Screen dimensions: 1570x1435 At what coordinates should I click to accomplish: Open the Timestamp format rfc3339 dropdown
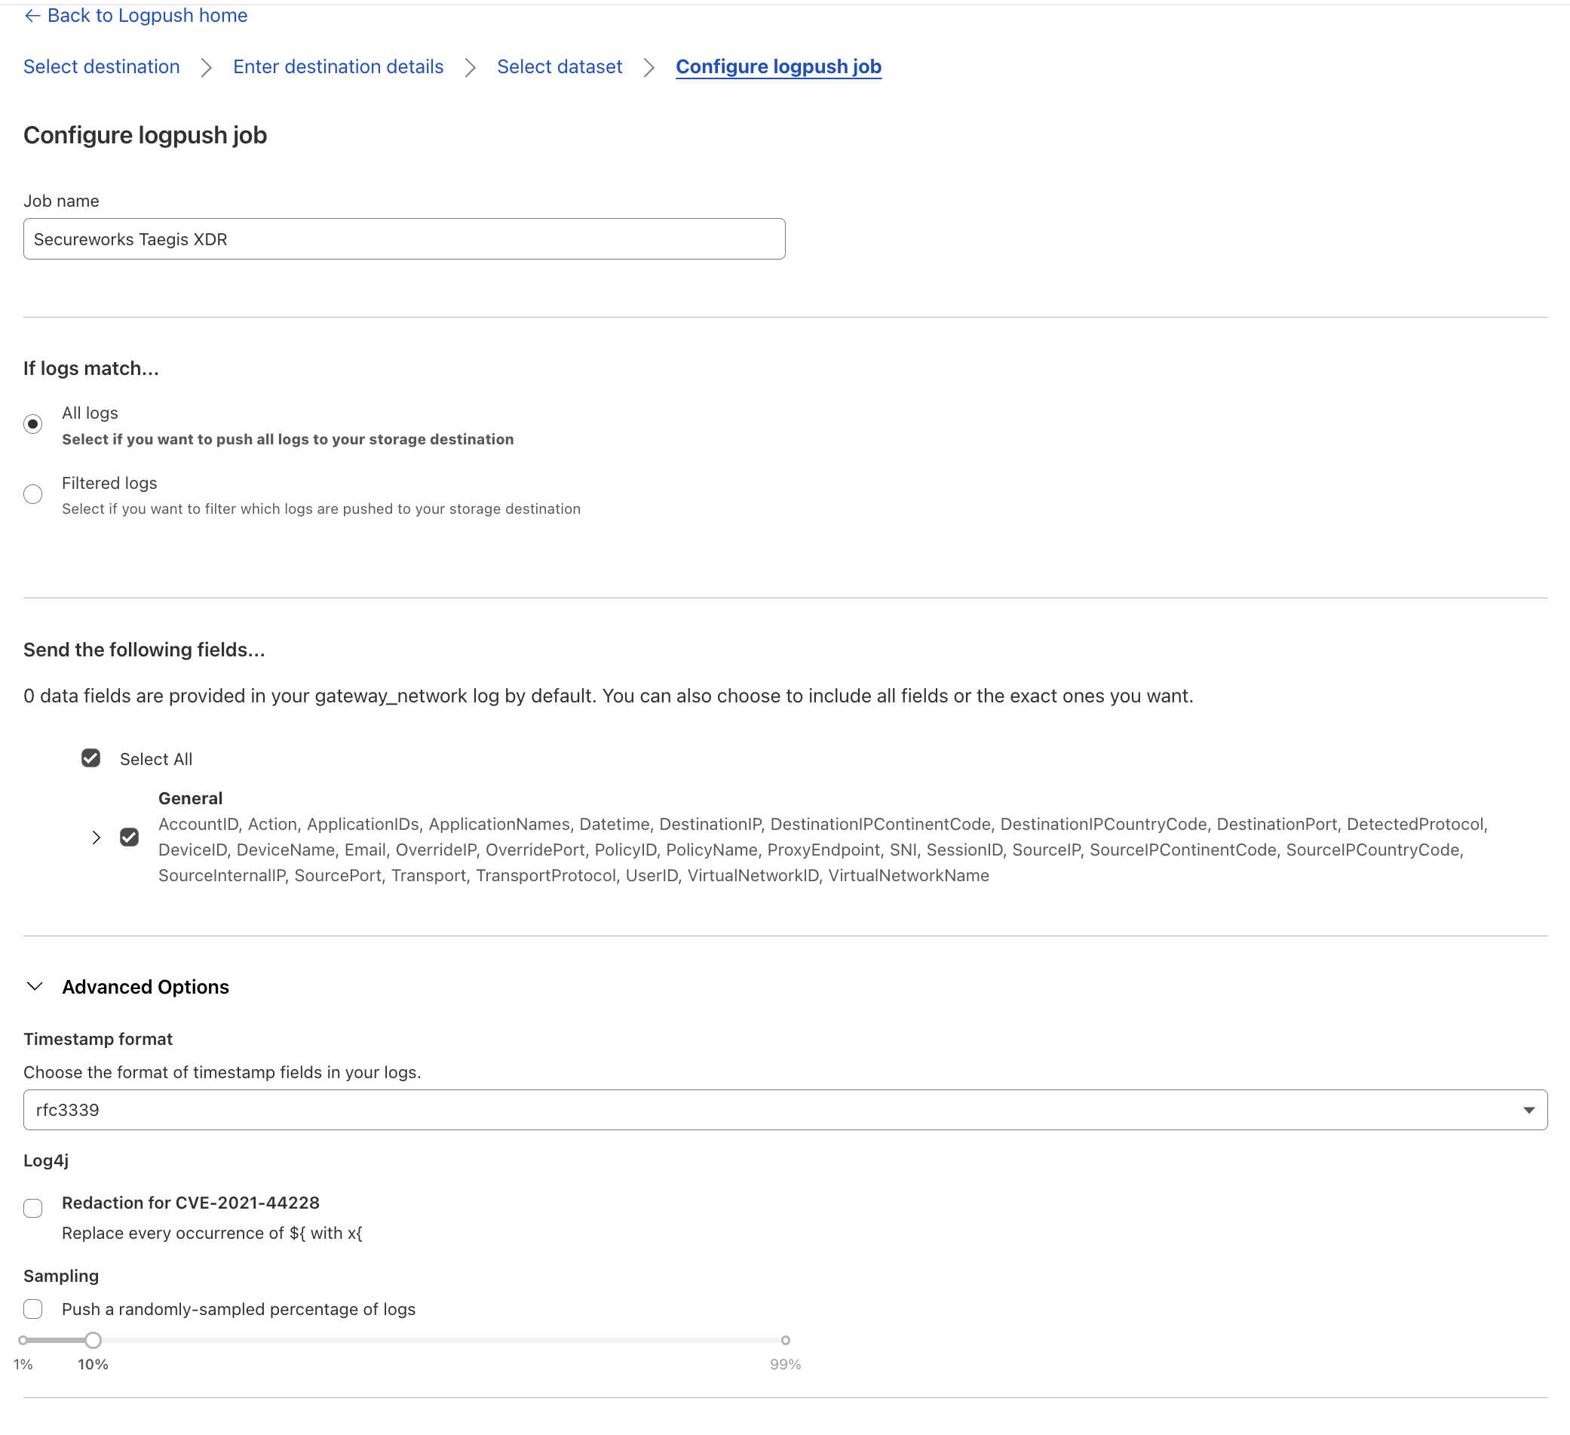click(784, 1109)
